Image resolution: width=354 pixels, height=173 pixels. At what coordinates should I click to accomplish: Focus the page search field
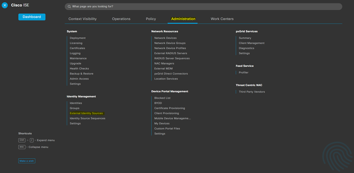click(x=203, y=7)
